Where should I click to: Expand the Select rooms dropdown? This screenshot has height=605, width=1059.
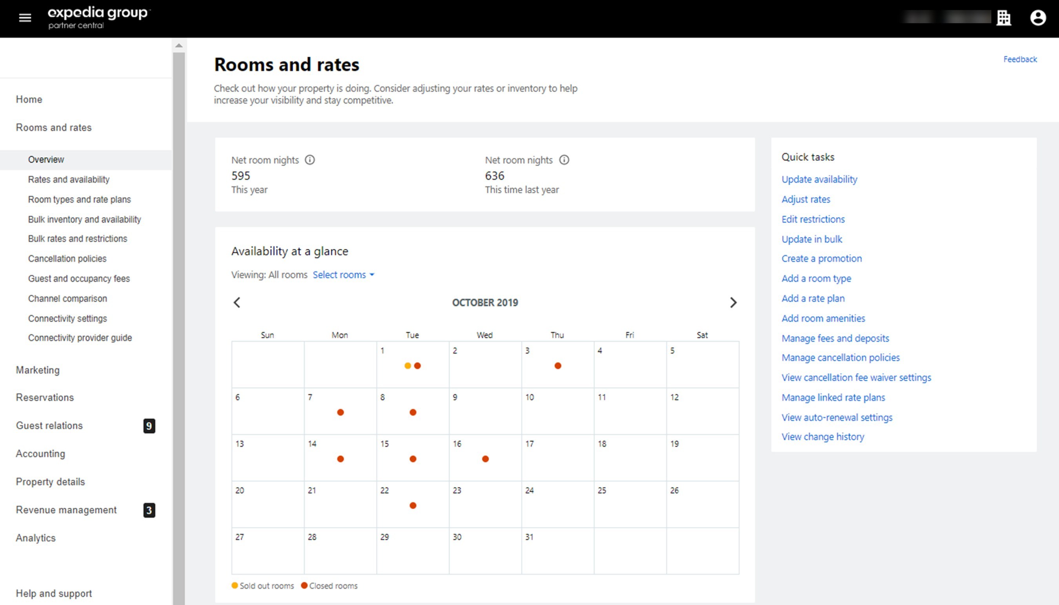pyautogui.click(x=343, y=274)
